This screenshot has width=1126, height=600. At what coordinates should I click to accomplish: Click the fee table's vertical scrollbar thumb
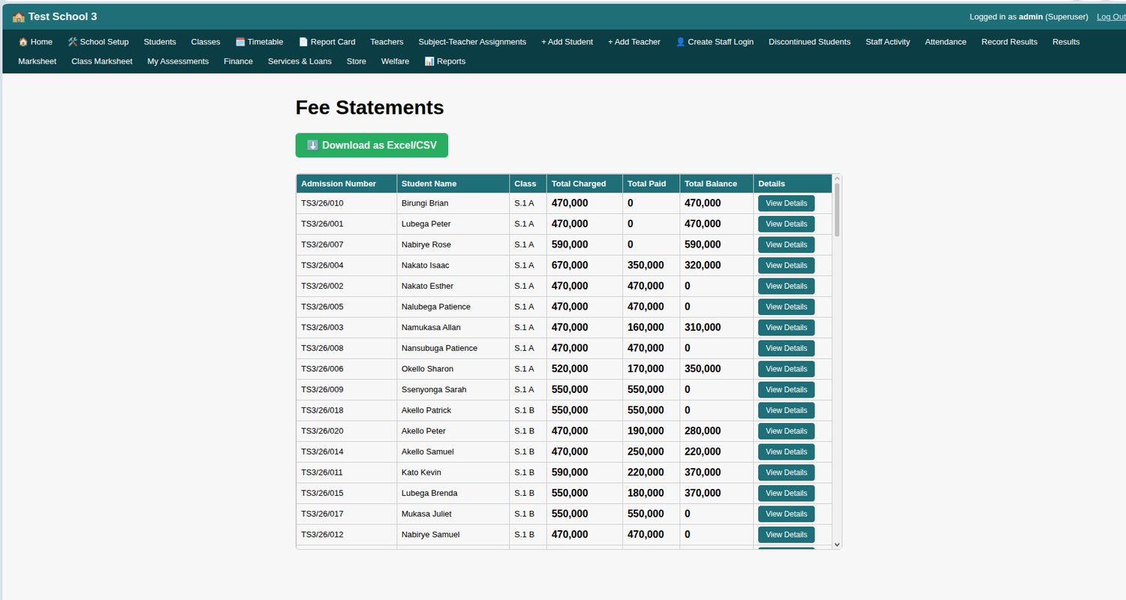pos(837,209)
